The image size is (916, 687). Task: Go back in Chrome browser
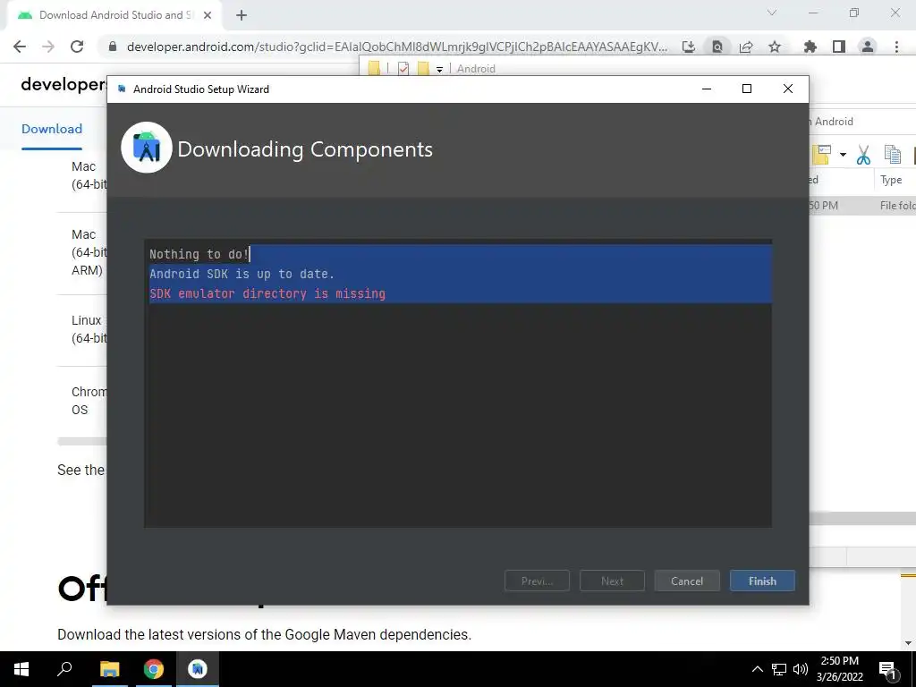click(x=20, y=47)
